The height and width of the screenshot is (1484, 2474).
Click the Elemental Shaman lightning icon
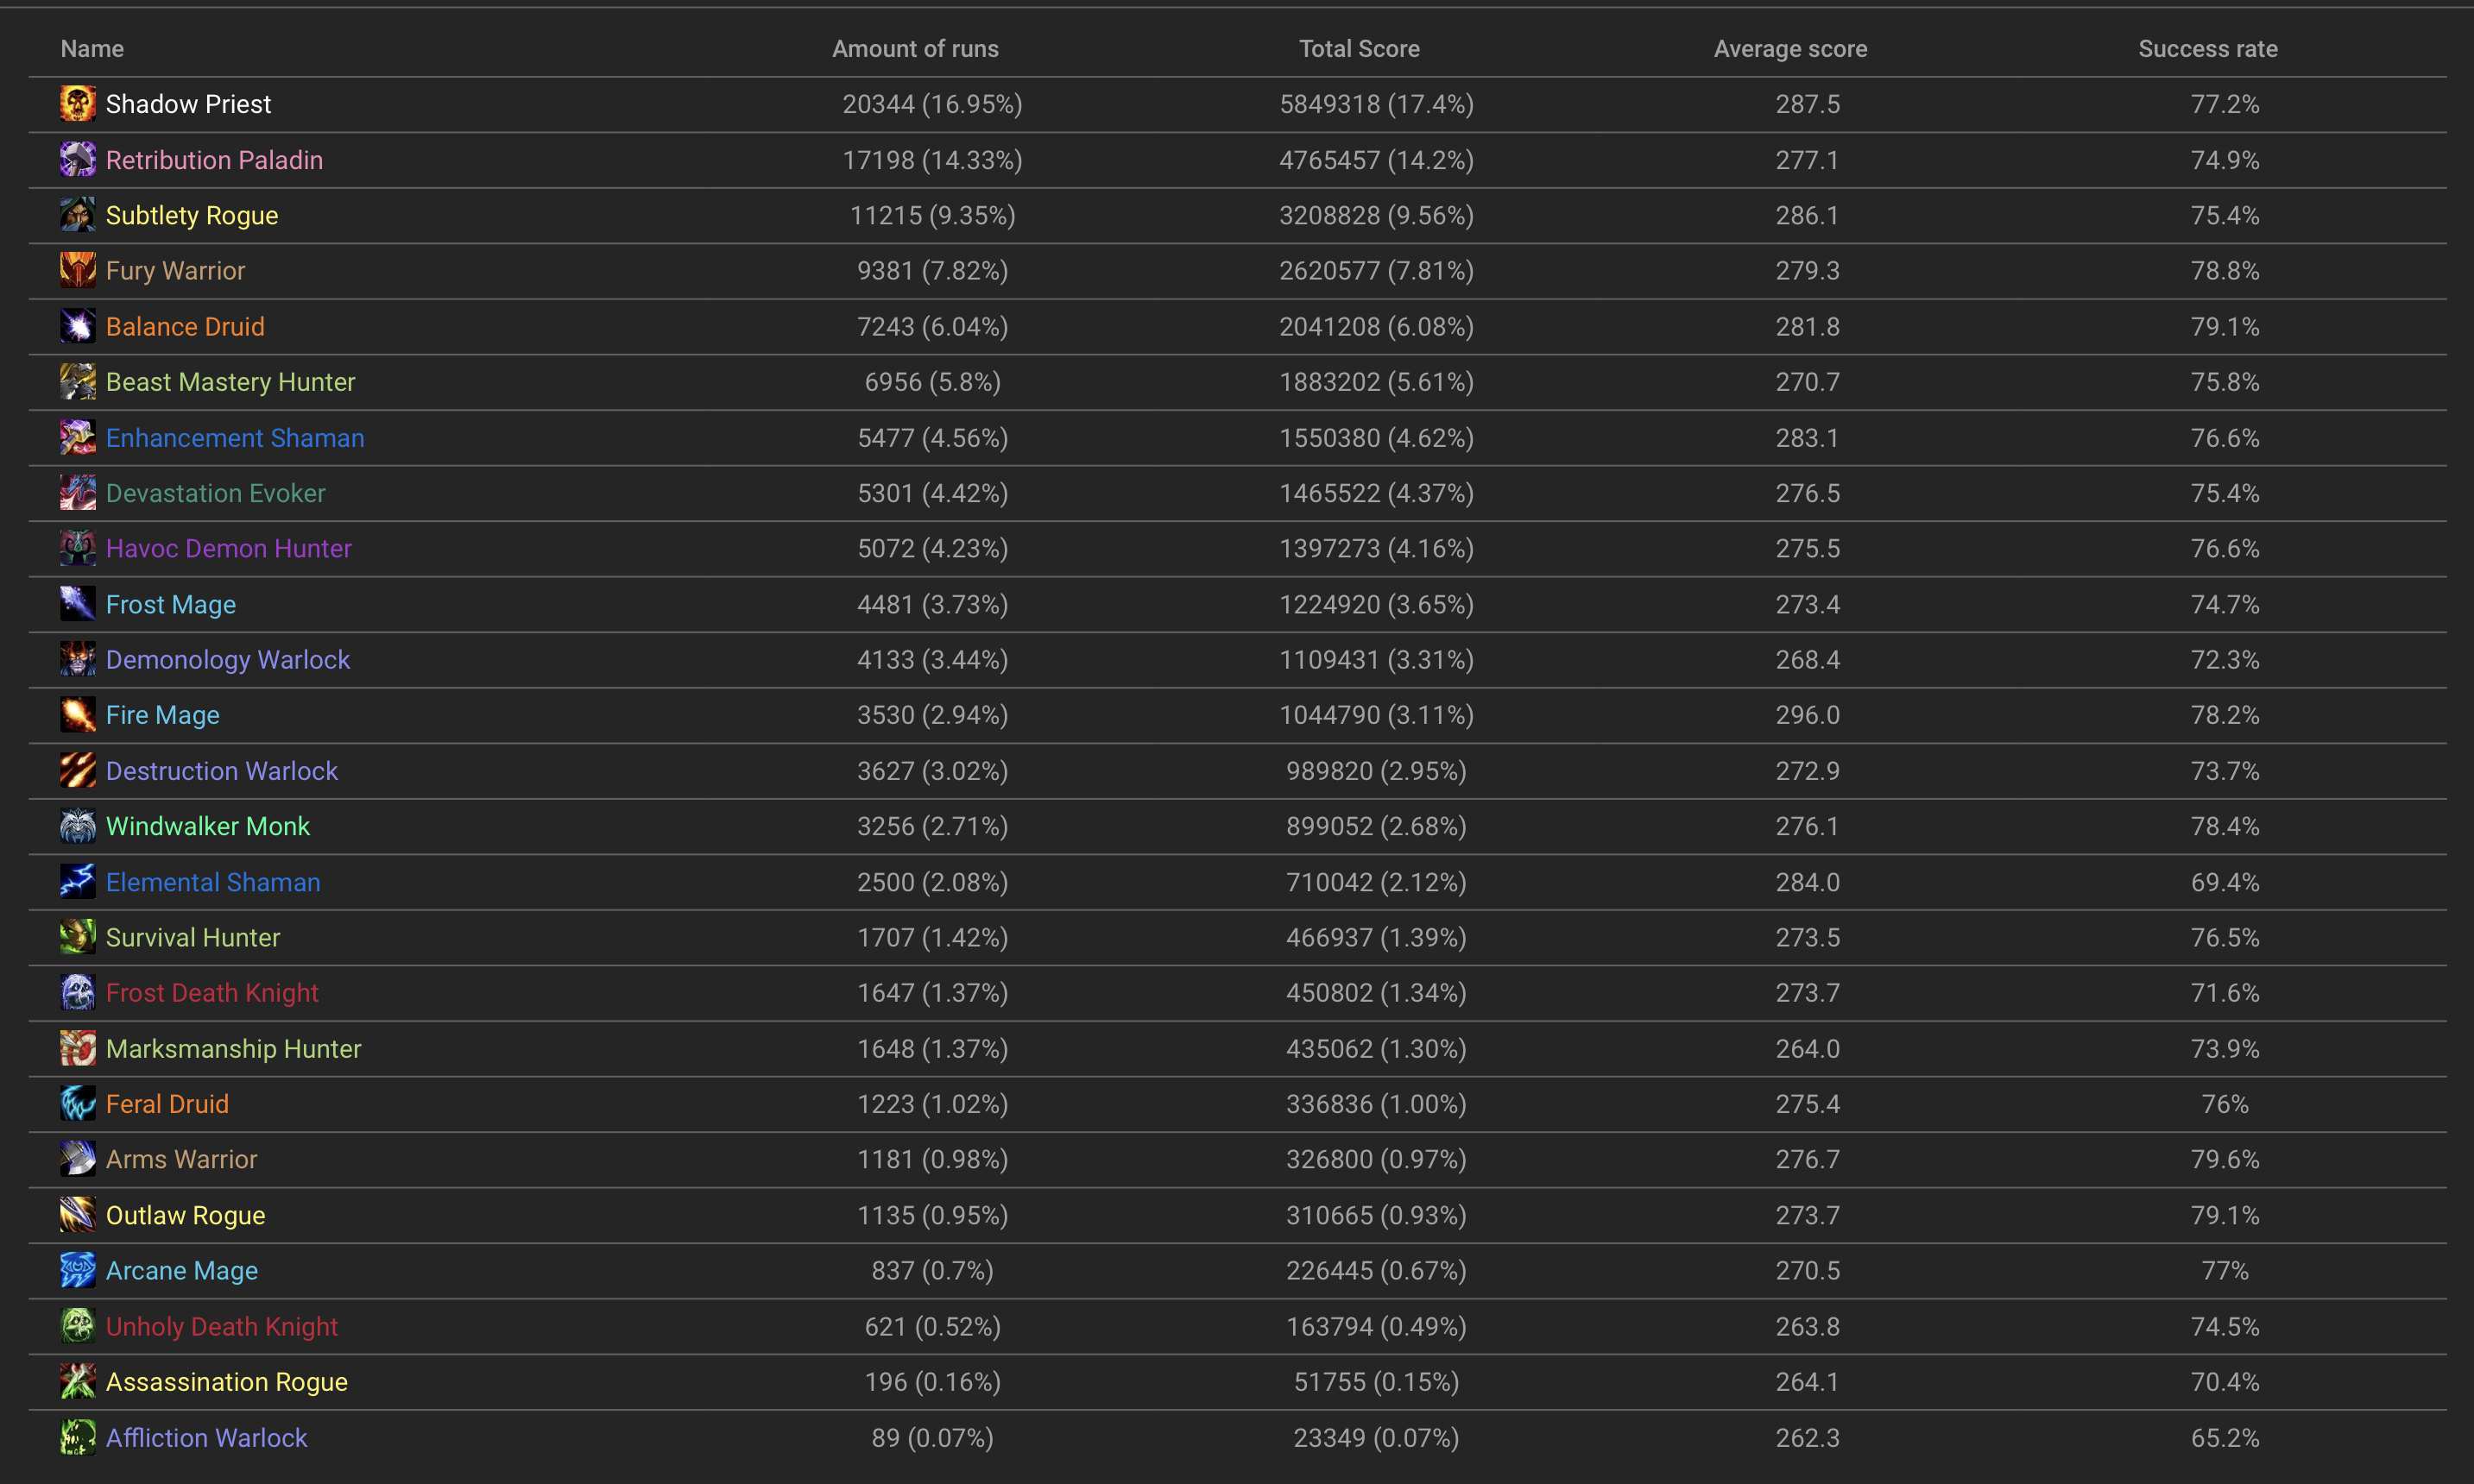(x=77, y=882)
